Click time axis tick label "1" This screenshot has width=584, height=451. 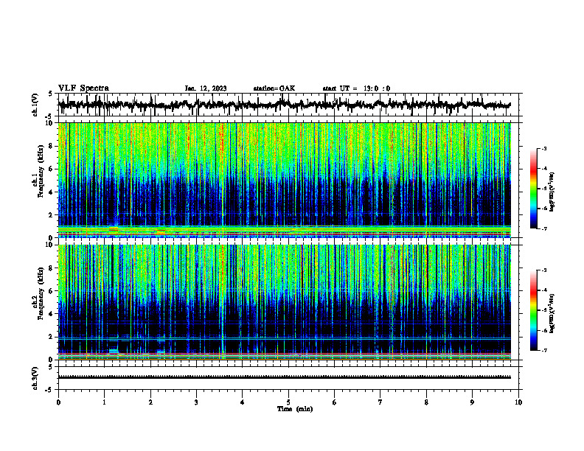pos(104,402)
